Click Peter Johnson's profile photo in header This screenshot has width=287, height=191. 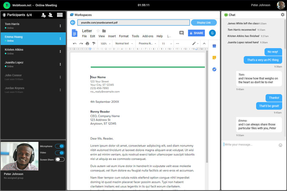pos(281,5)
